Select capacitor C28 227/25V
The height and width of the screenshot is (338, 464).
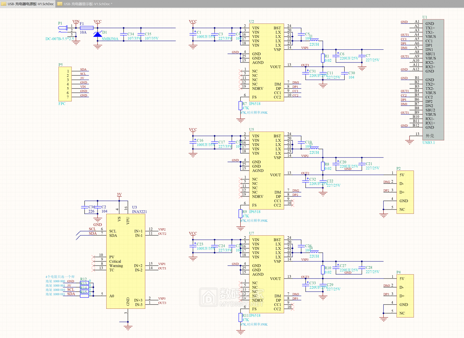[362, 268]
